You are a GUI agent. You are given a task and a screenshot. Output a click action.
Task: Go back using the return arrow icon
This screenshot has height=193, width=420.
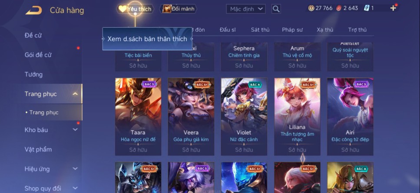pos(33,10)
